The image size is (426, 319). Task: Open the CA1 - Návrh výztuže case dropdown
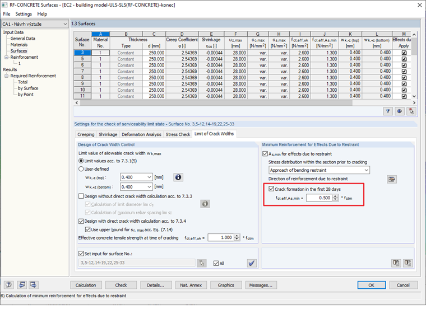coord(65,24)
